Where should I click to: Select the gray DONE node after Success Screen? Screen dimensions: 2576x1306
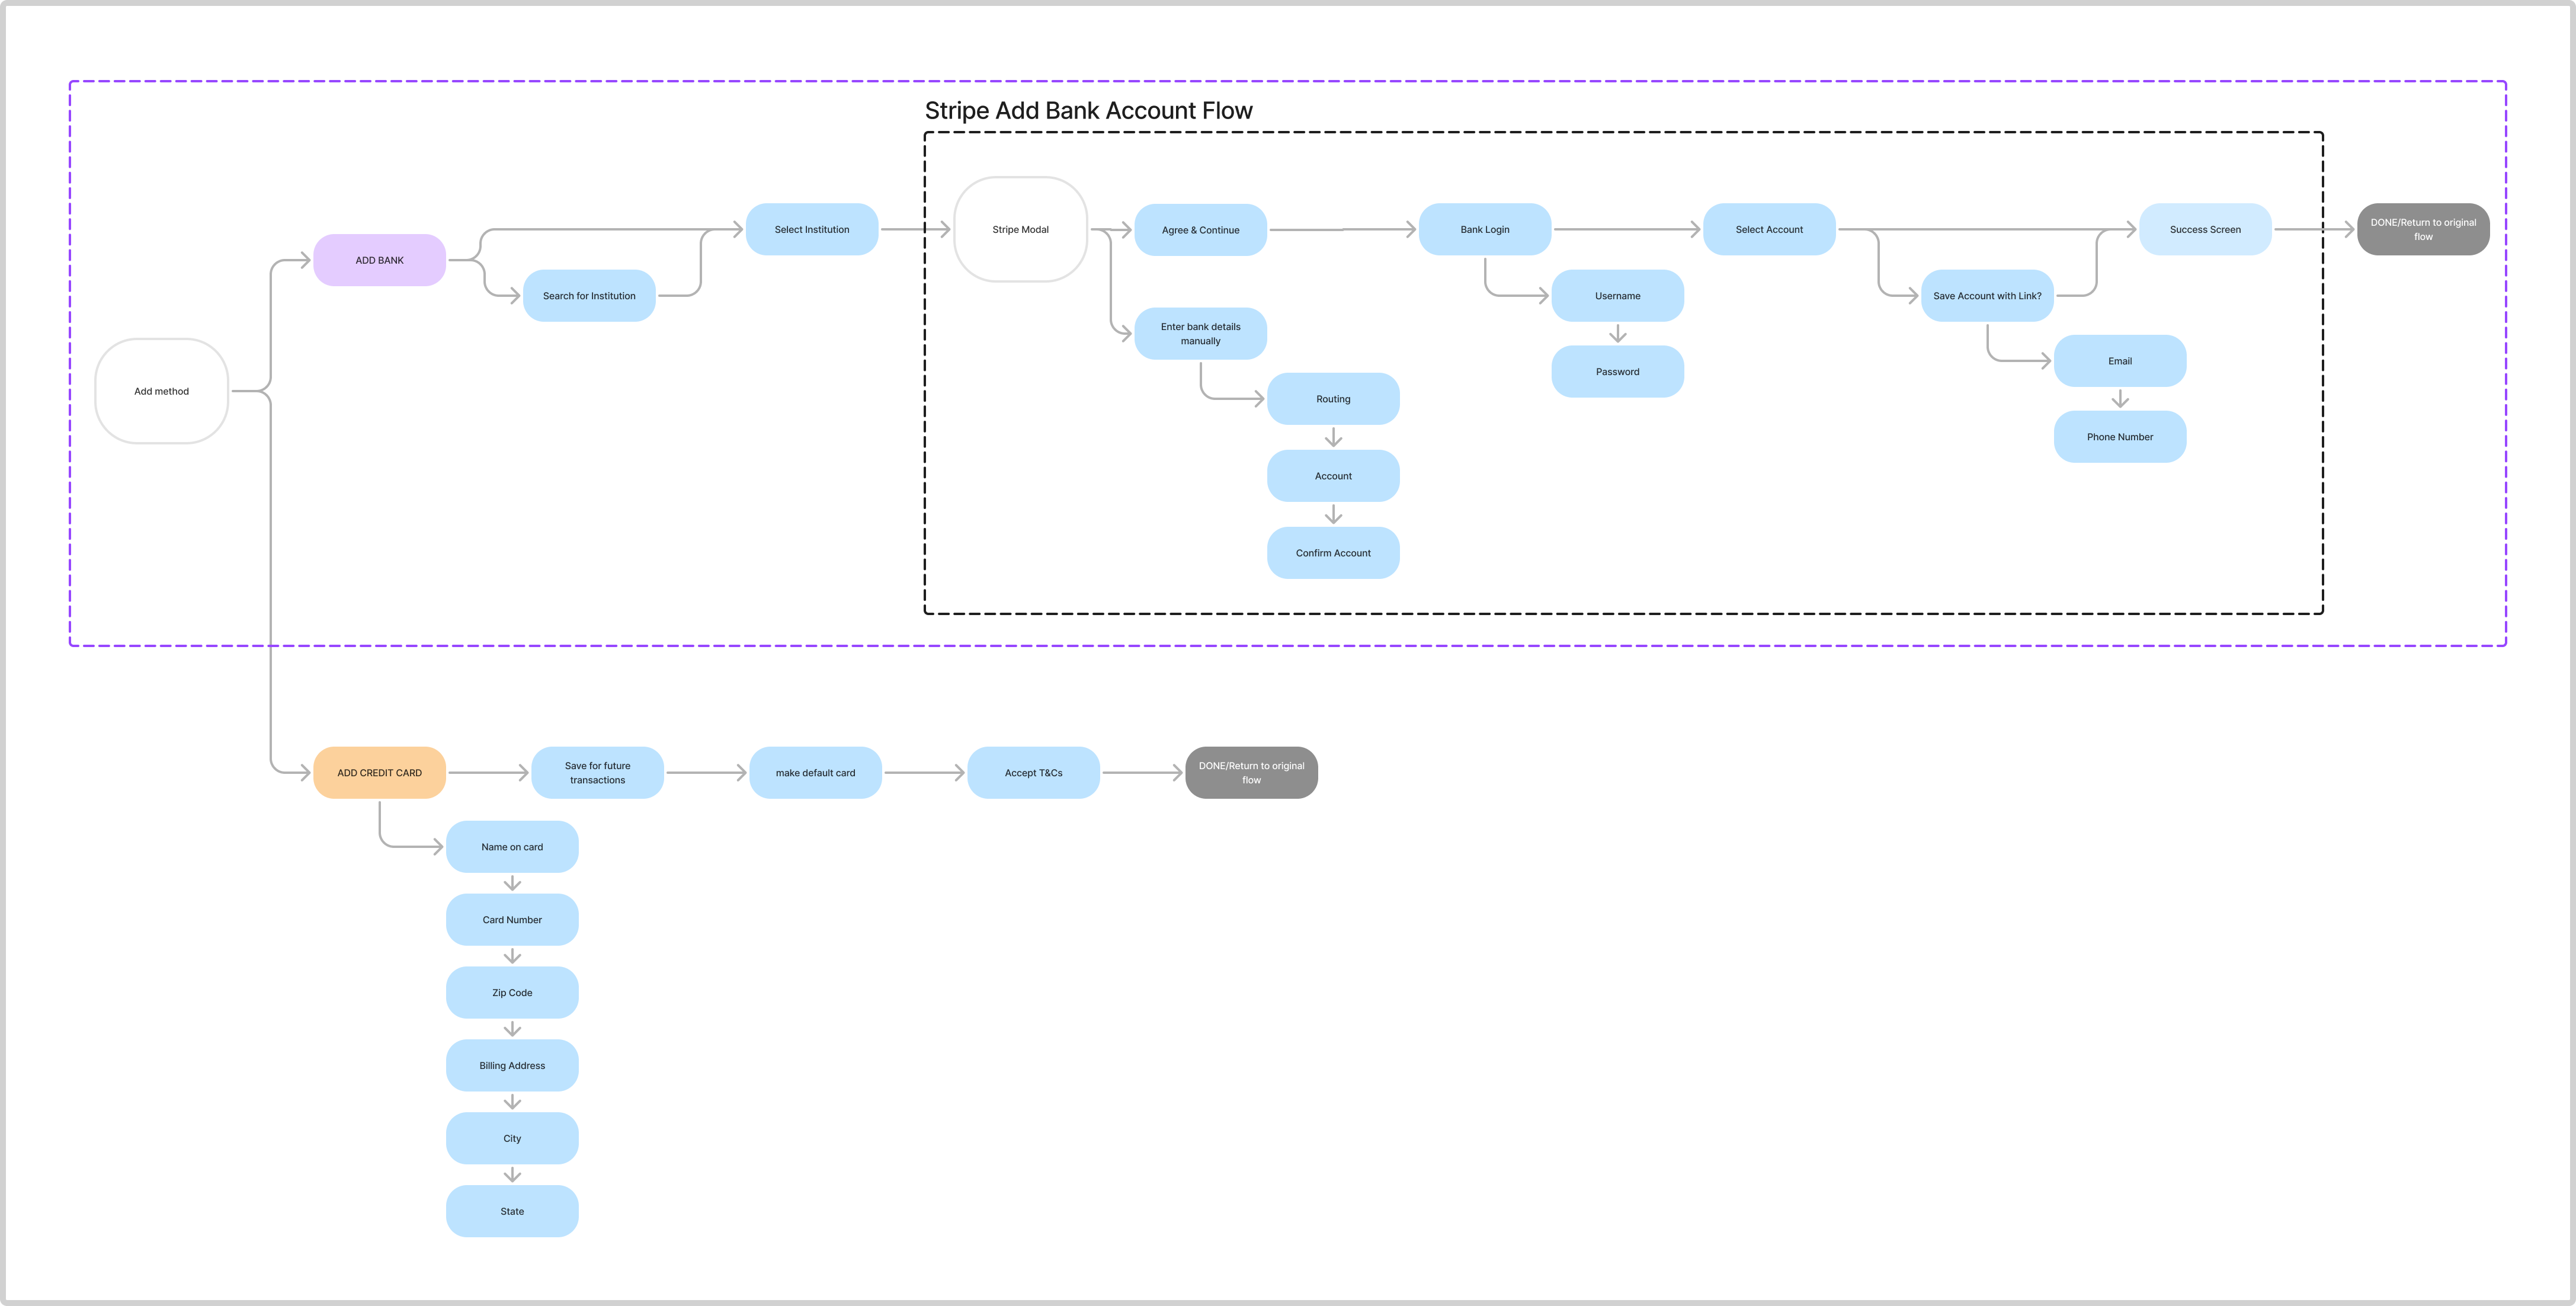2423,230
